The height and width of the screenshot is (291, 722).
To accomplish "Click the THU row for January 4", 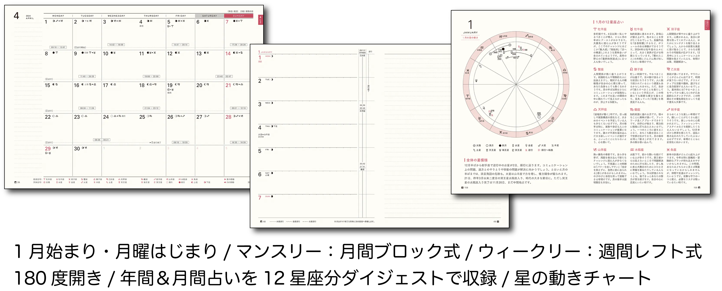I will tap(307, 136).
